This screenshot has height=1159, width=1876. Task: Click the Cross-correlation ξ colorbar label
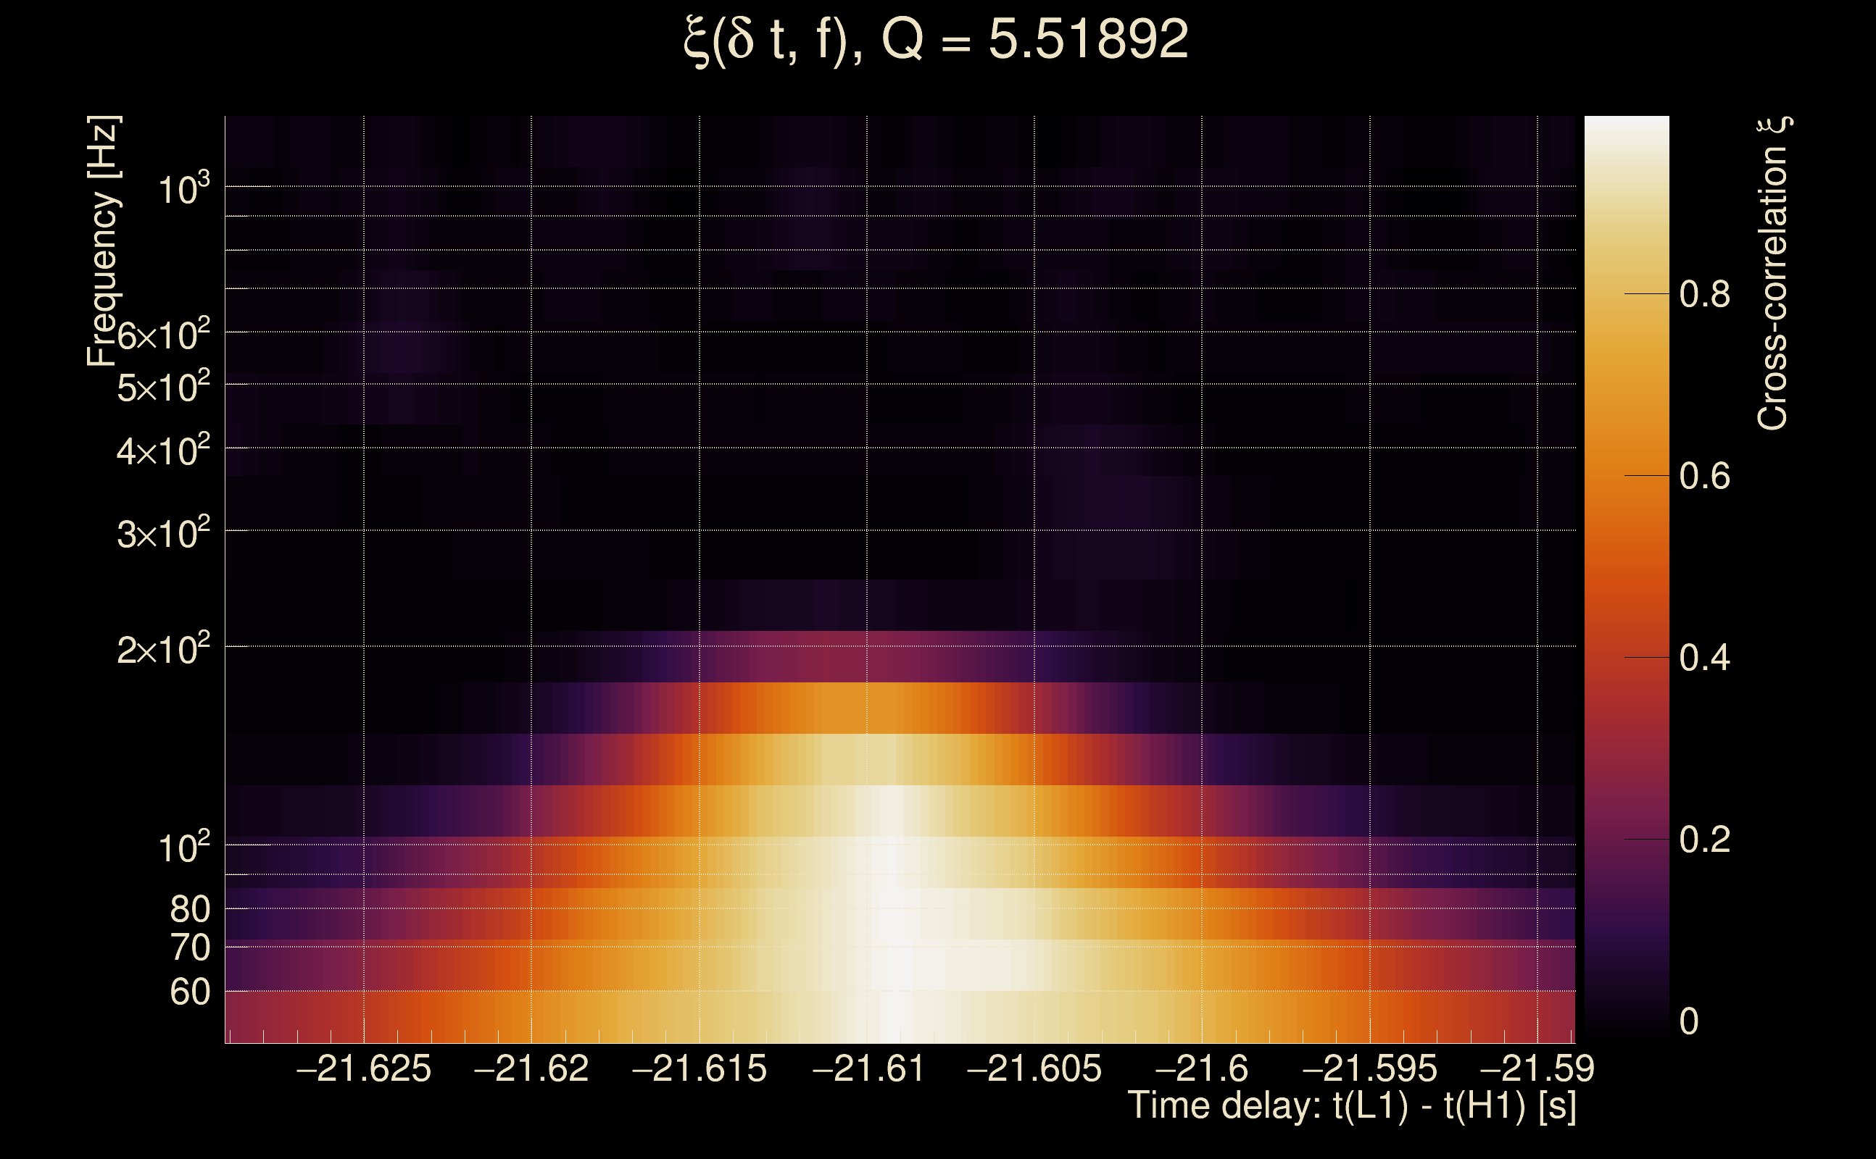1773,273
